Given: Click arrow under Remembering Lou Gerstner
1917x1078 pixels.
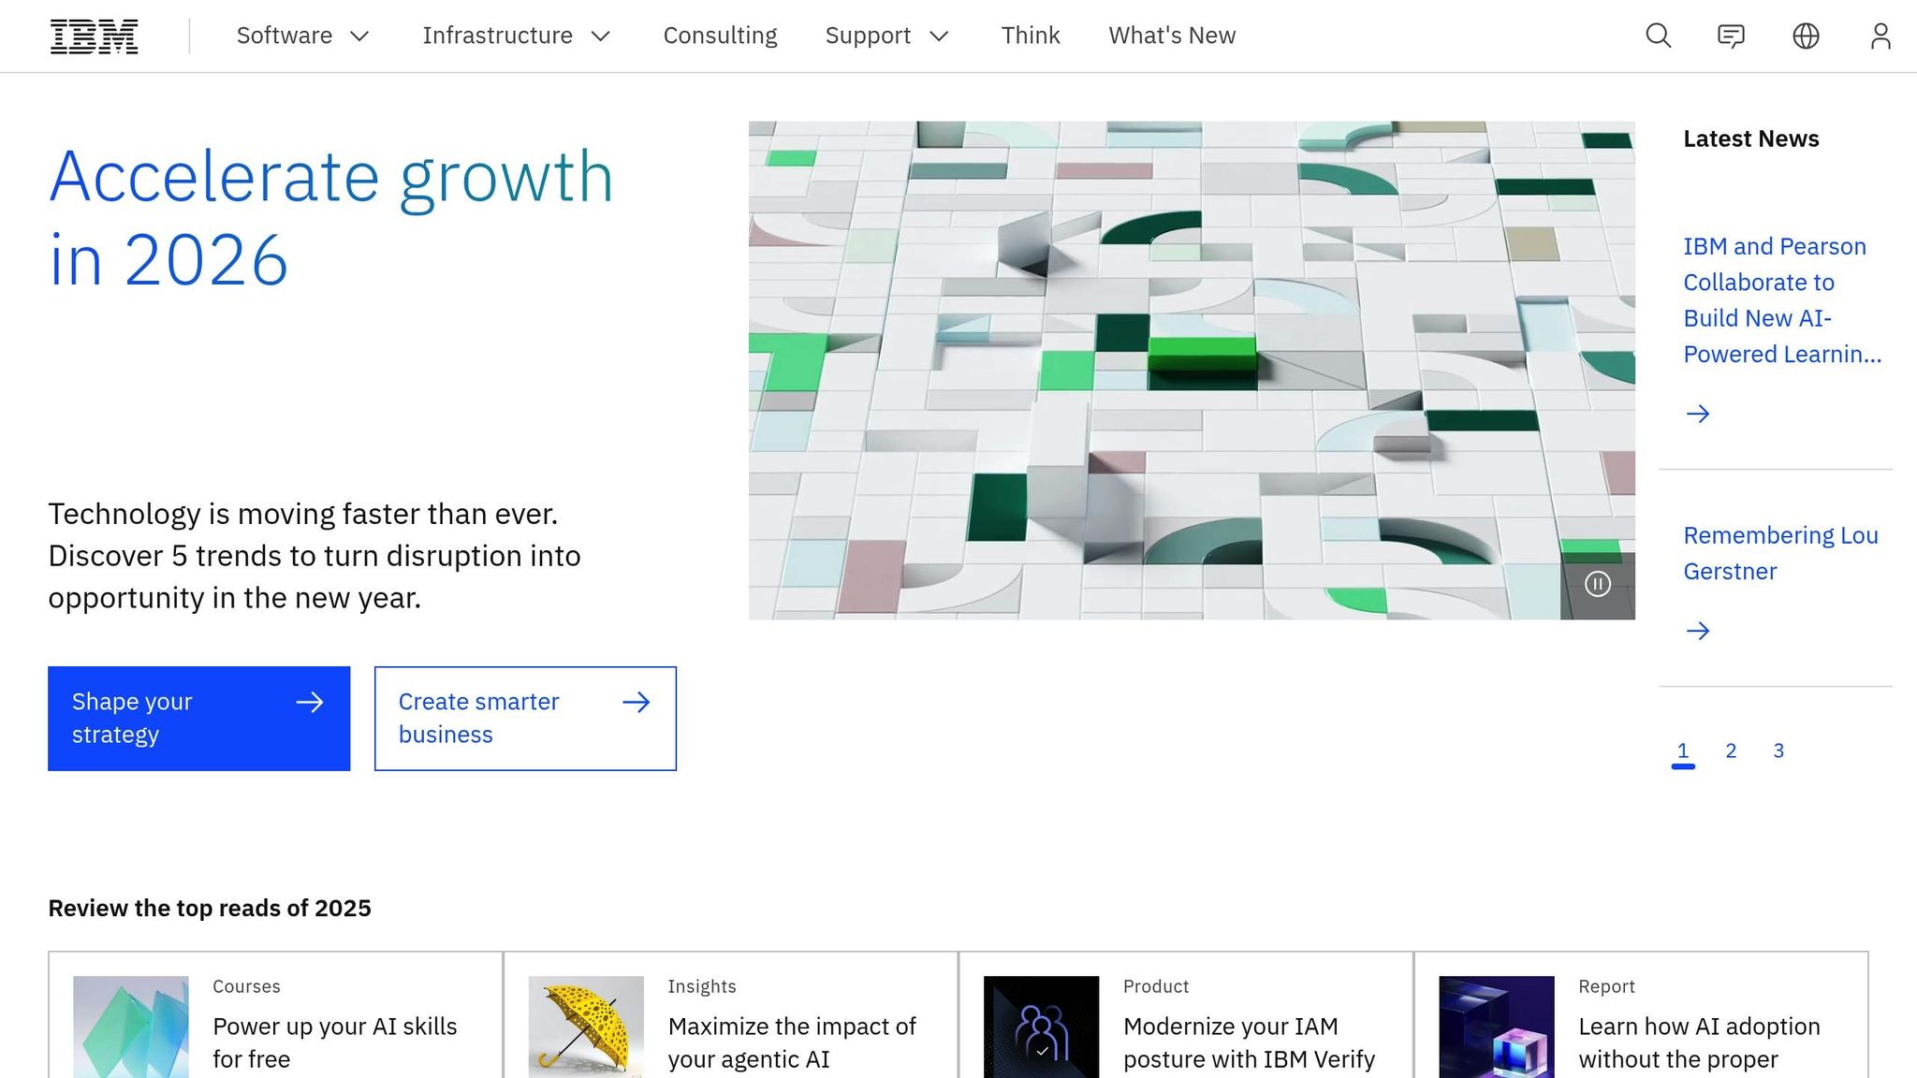Looking at the screenshot, I should (x=1697, y=631).
